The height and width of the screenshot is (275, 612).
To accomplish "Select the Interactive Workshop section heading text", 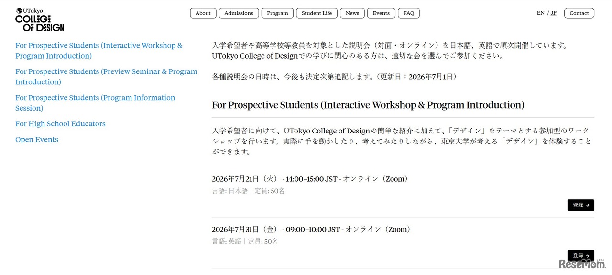I will (368, 105).
